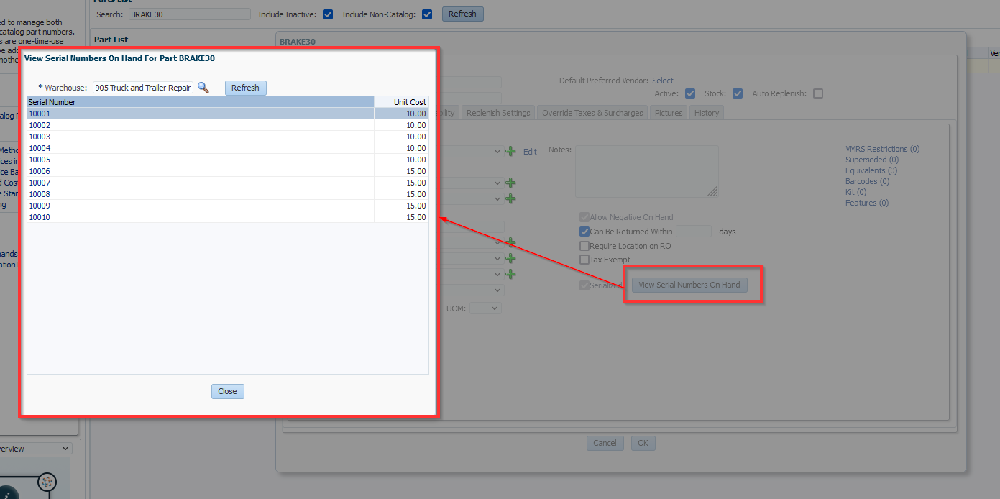Screen dimensions: 1000x499
Task: Select a Default Preferred Vendor via Select link
Action: coord(663,81)
